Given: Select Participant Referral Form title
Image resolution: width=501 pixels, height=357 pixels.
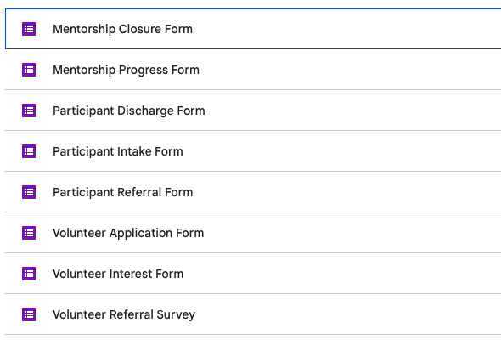Looking at the screenshot, I should point(122,192).
